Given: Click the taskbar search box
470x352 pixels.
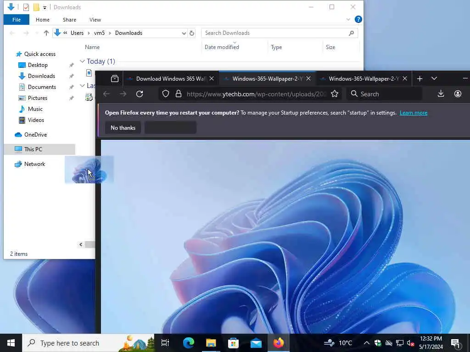Looking at the screenshot, I should coord(88,343).
